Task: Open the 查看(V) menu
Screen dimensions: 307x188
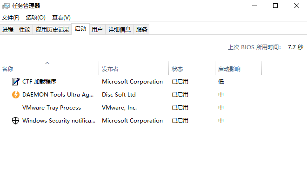Action: point(61,18)
